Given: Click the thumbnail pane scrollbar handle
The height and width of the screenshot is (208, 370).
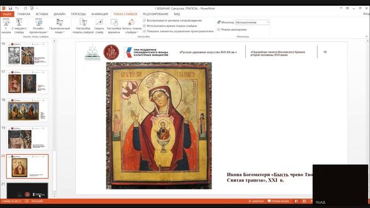Looking at the screenshot, I should click(x=54, y=170).
